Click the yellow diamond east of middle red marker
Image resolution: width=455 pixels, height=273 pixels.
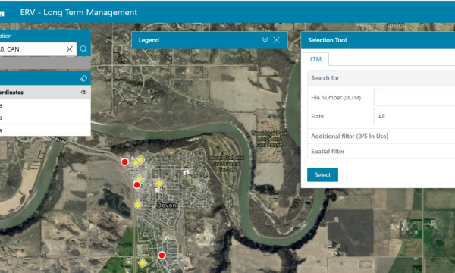(158, 183)
